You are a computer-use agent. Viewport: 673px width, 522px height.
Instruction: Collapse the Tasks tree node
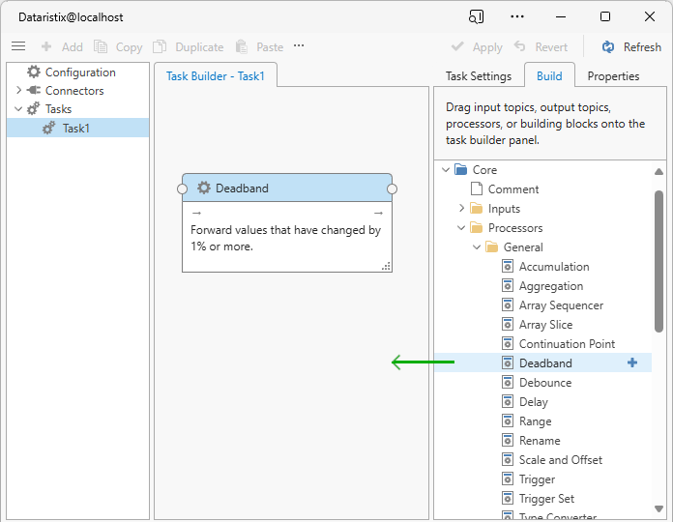(18, 109)
